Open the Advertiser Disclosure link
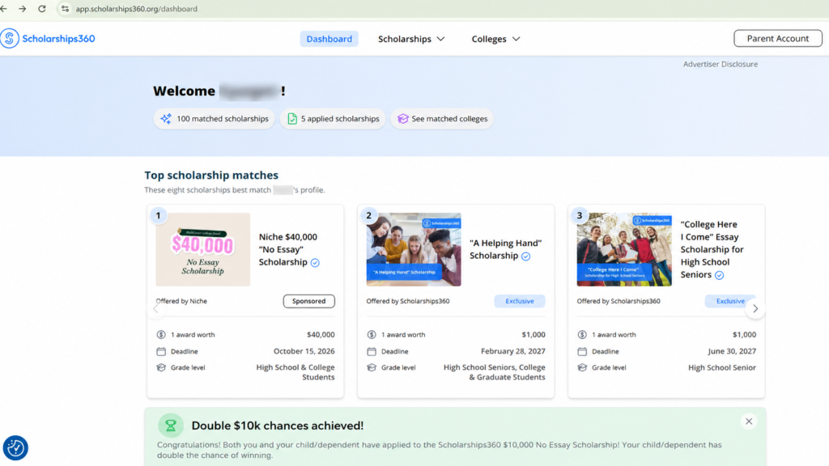829x466 pixels. (720, 64)
